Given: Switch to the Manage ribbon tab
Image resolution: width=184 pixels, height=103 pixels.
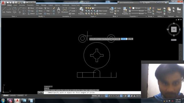Looking at the screenshot, I should 43,5.
